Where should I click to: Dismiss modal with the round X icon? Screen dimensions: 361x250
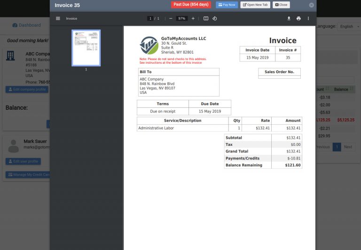[x=311, y=5]
